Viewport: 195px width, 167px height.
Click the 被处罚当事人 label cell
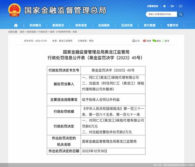pos(64,84)
